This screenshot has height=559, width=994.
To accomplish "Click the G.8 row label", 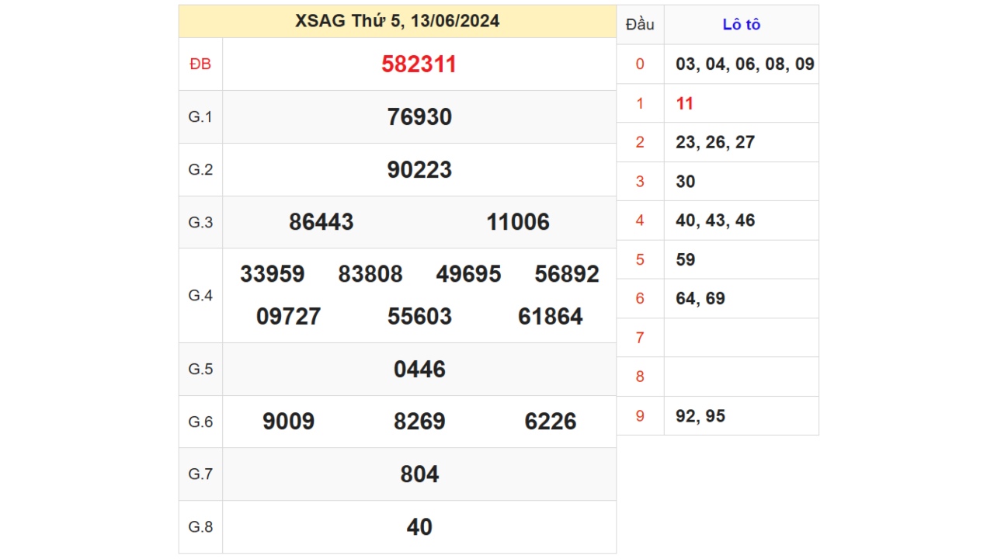I will (x=200, y=527).
